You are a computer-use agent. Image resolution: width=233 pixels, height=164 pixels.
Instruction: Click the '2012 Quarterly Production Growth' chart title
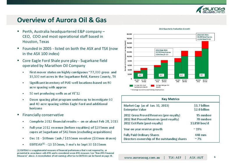pos(174,29)
